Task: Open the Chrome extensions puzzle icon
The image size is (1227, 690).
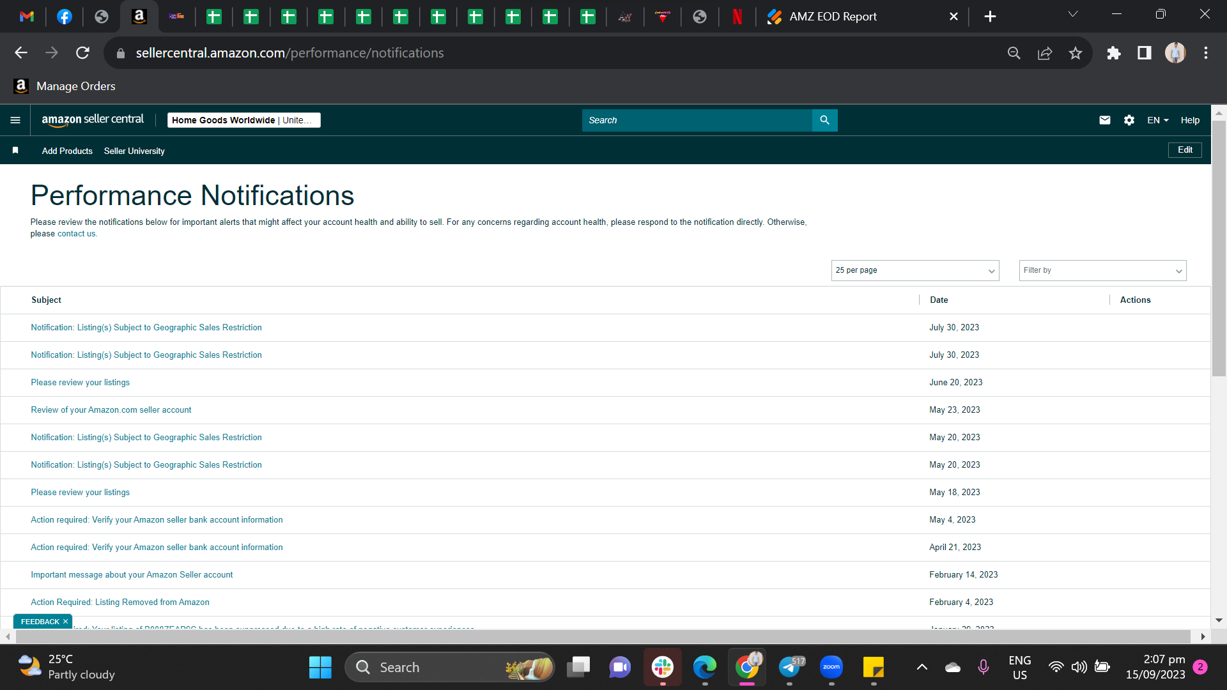Action: (1114, 53)
